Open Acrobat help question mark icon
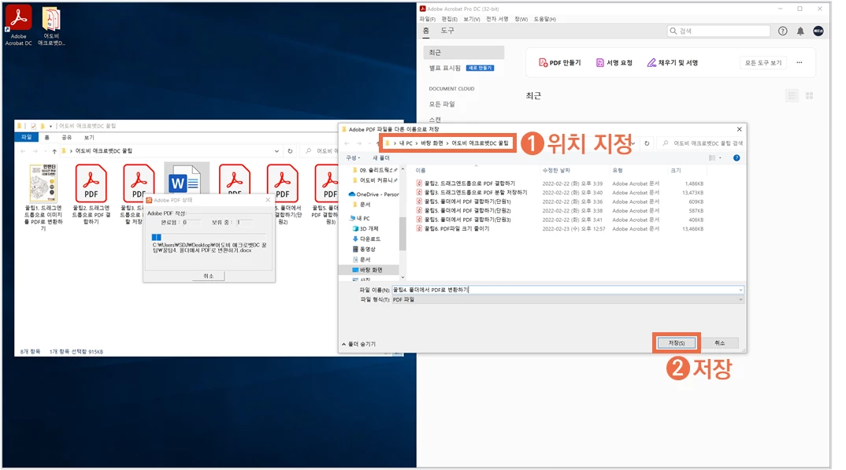The image size is (846, 470). 782,31
